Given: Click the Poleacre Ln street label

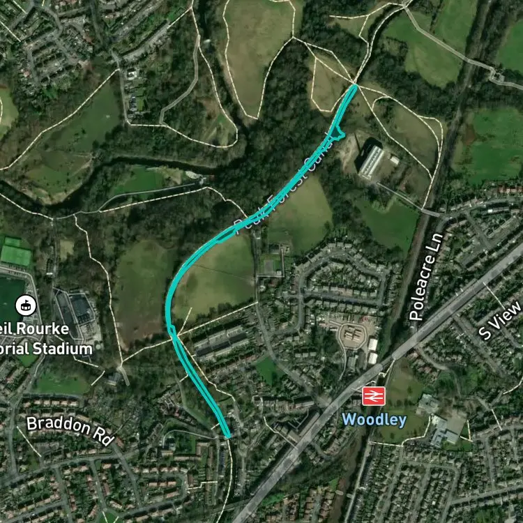Looking at the screenshot, I should (x=427, y=277).
